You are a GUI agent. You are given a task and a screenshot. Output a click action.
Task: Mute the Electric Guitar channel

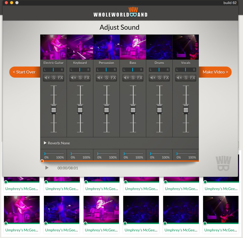[47, 78]
